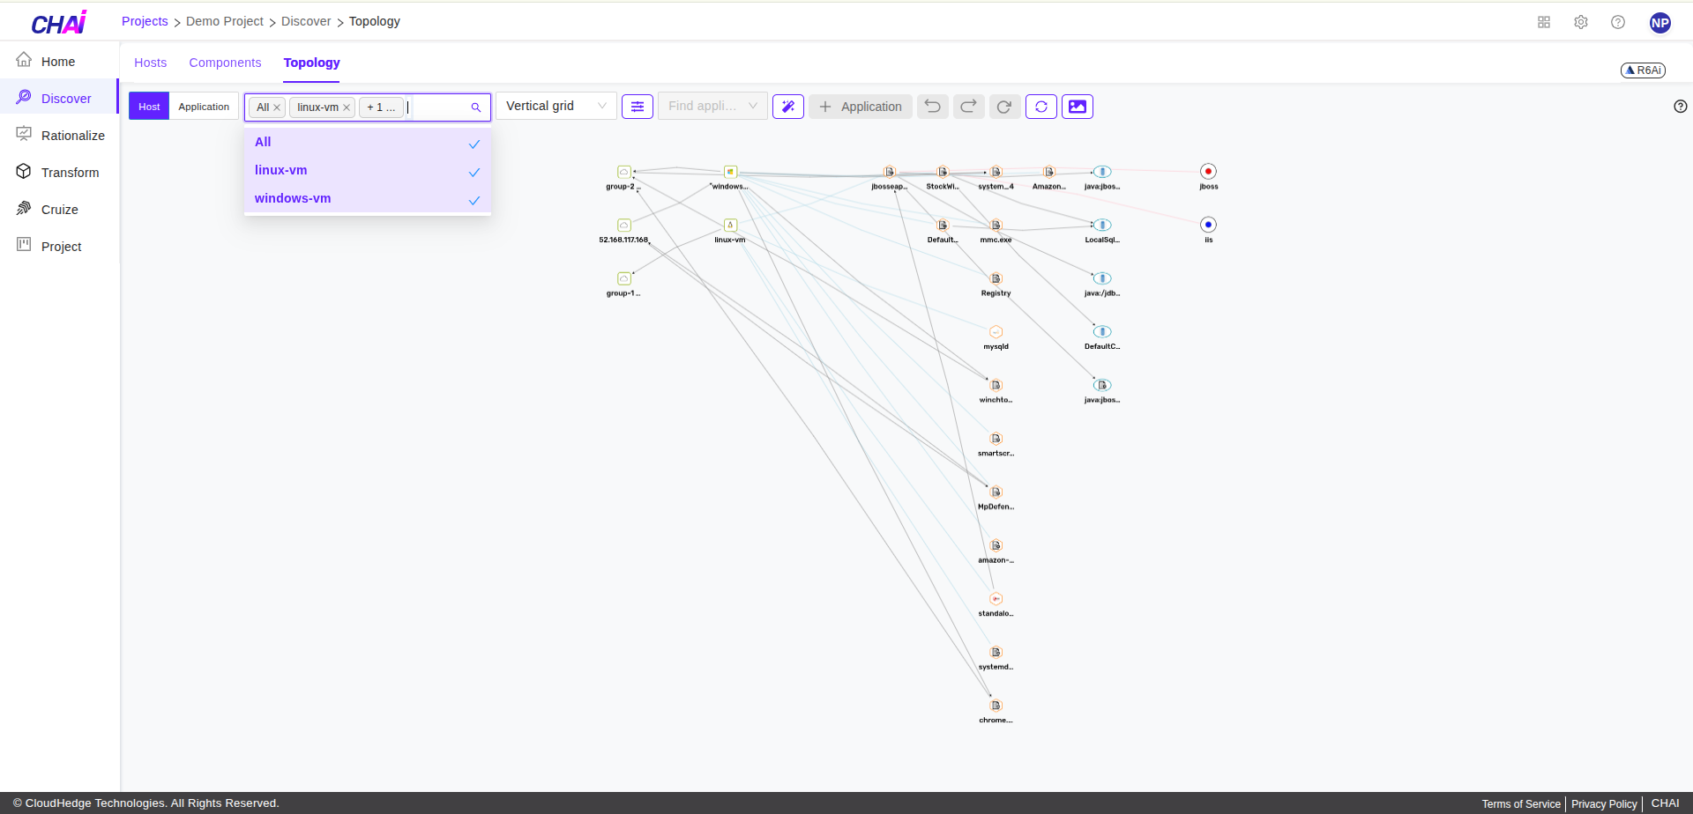Image resolution: width=1693 pixels, height=814 pixels.
Task: Click the undo arrow icon
Action: coord(932,106)
